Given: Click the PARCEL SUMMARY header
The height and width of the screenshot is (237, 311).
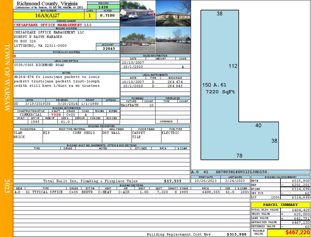Looking at the screenshot, I should point(280,205).
